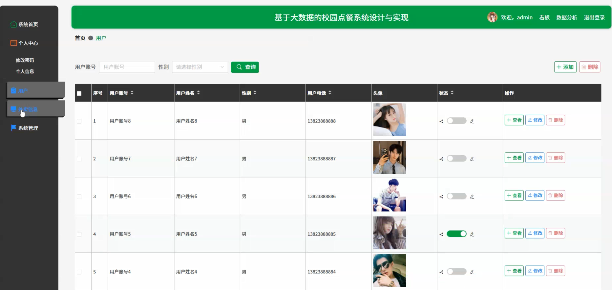Open 个人信息 in the sidebar
The height and width of the screenshot is (290, 612).
(x=25, y=71)
